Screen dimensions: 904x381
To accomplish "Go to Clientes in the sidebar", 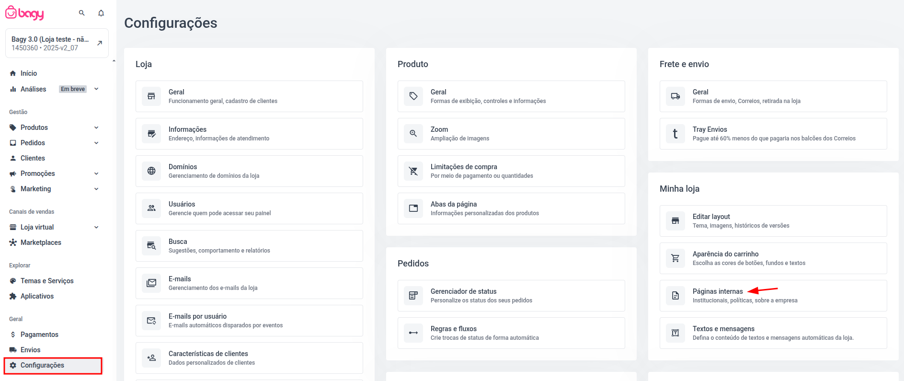I will [33, 158].
